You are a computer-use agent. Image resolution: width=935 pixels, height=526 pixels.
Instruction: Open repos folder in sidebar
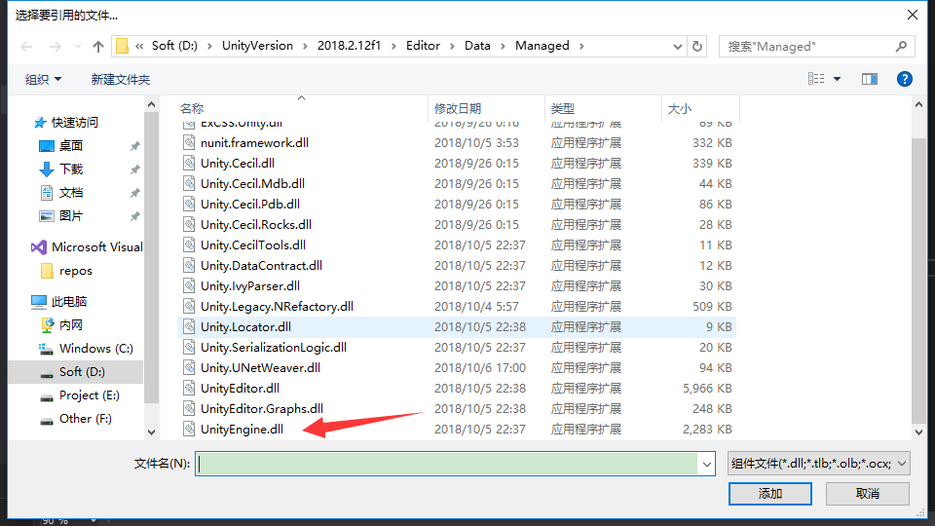(x=66, y=271)
